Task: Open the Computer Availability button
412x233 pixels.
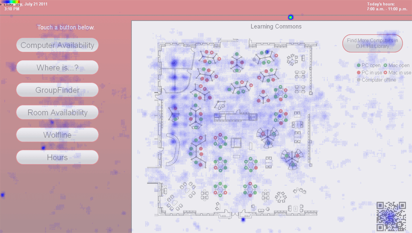Action: (x=57, y=45)
